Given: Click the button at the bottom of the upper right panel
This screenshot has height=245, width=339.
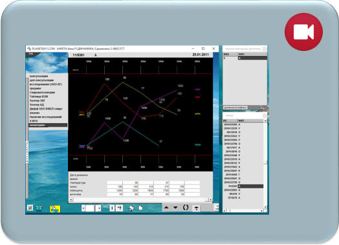Looking at the screenshot, I should pos(235,107).
